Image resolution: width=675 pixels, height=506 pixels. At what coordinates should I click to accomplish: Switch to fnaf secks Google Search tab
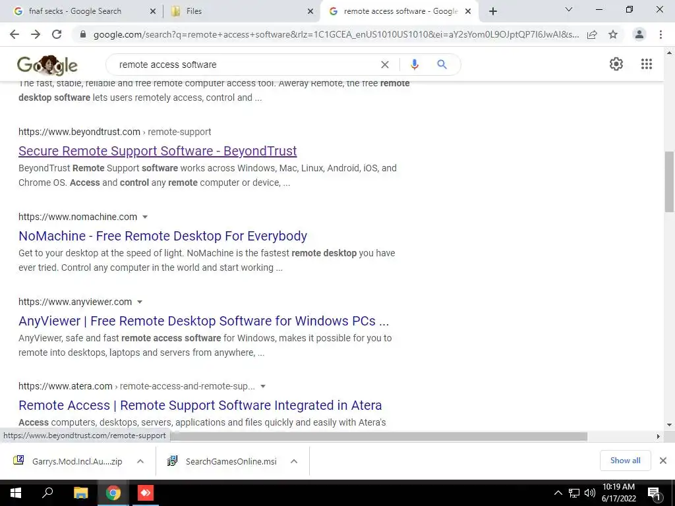click(75, 11)
